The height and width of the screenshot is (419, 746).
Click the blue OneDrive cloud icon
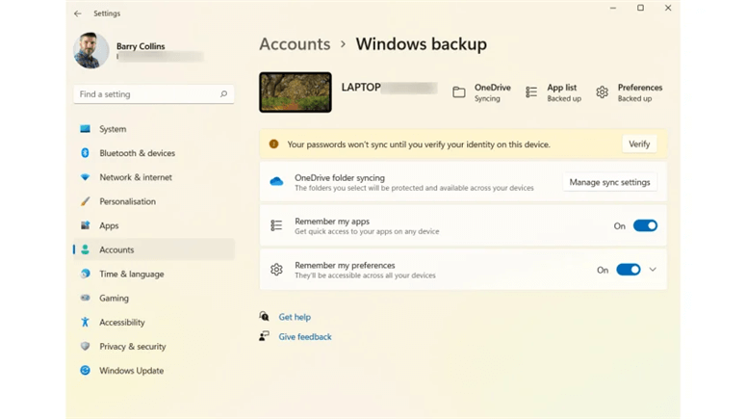pos(276,181)
